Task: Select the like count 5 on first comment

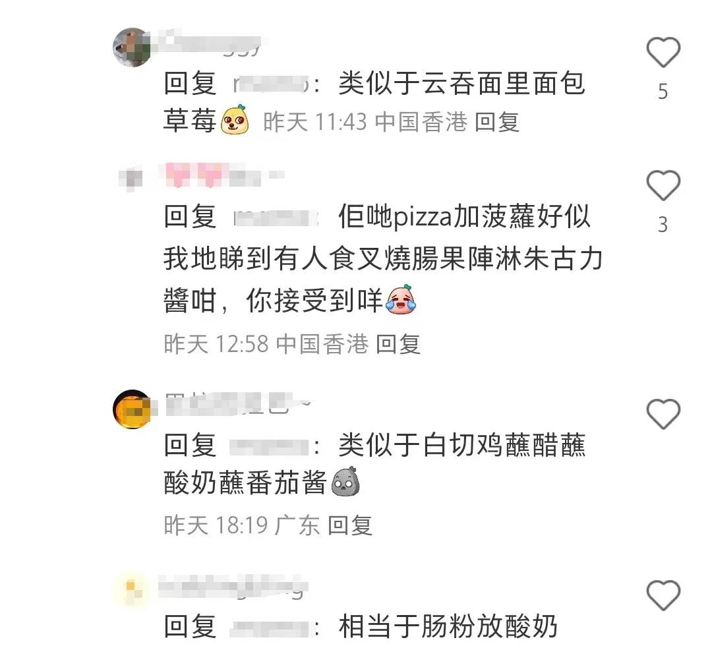Action: pos(663,92)
